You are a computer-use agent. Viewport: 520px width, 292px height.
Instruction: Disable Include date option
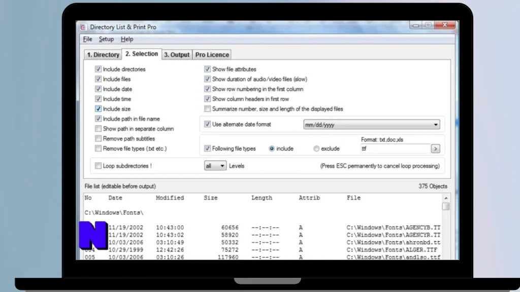98,89
